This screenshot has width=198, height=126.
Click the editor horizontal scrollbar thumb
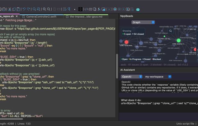[11, 119]
